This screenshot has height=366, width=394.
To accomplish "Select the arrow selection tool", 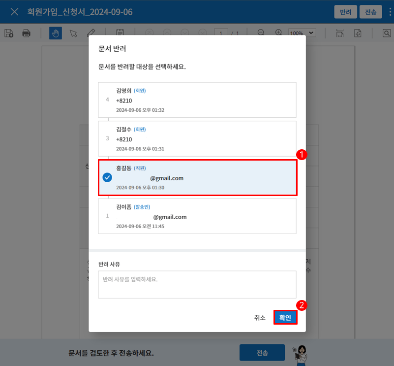I will coord(73,33).
